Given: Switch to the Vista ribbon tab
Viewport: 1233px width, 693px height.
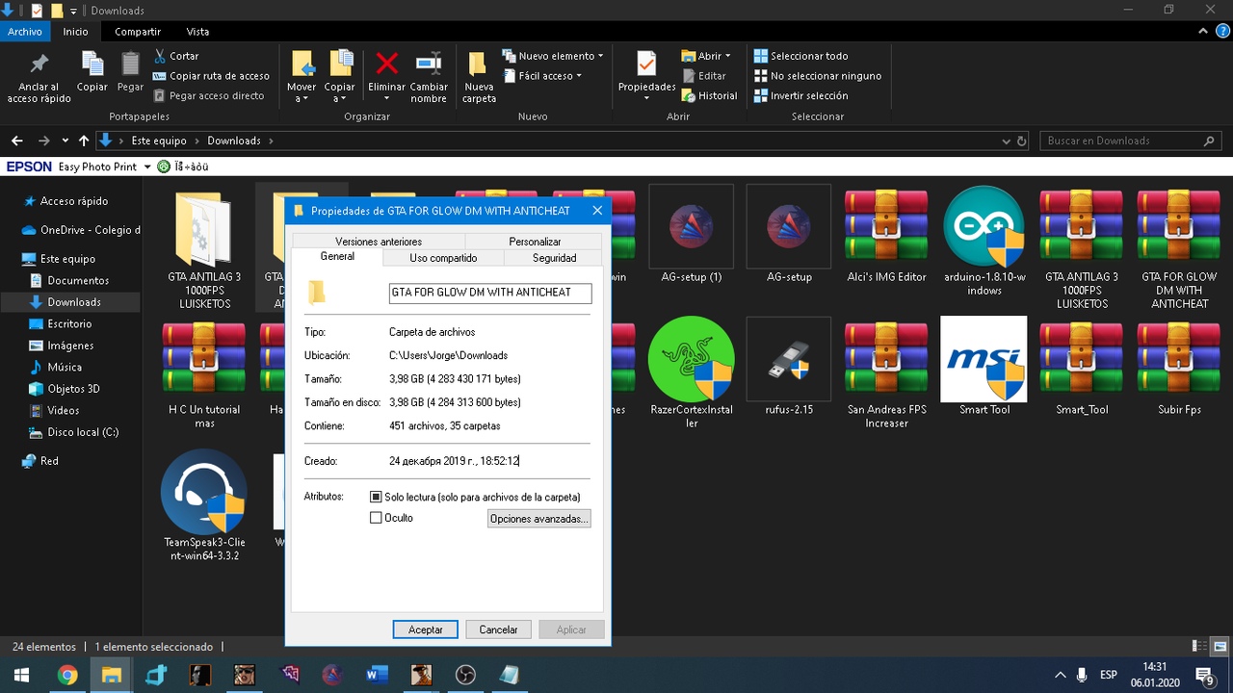Looking at the screenshot, I should coord(197,32).
